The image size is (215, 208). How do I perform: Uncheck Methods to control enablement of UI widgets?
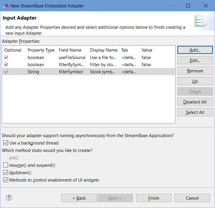click(x=5, y=180)
